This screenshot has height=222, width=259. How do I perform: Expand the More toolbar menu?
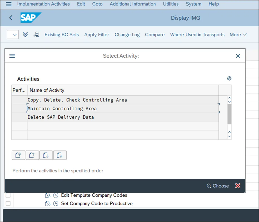point(238,34)
